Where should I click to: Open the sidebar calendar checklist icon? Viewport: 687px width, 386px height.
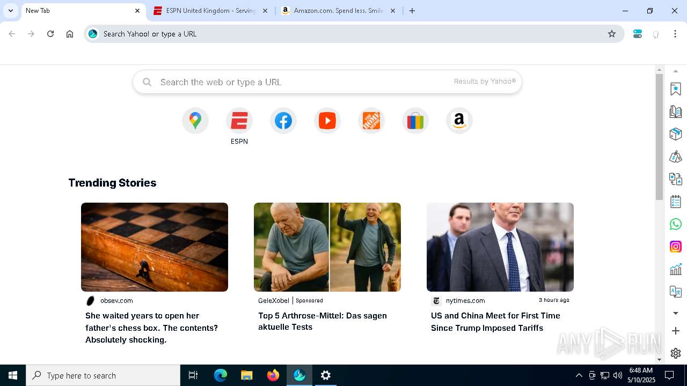tap(676, 202)
